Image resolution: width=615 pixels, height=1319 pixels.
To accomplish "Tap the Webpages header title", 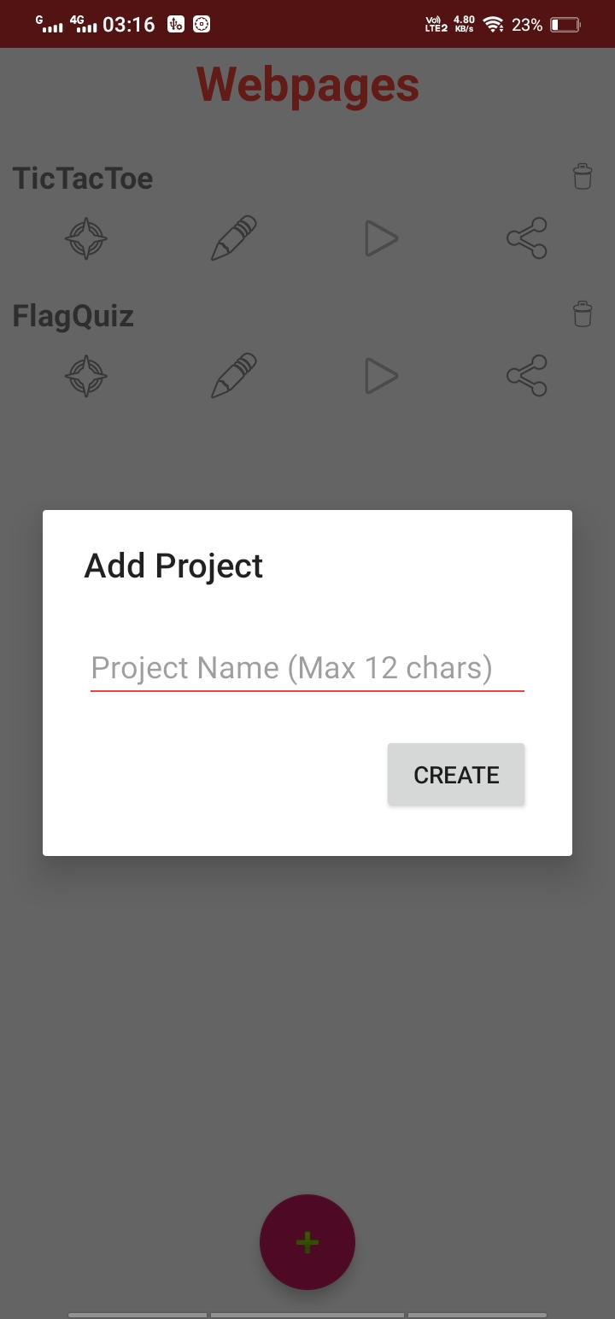I will click(307, 85).
